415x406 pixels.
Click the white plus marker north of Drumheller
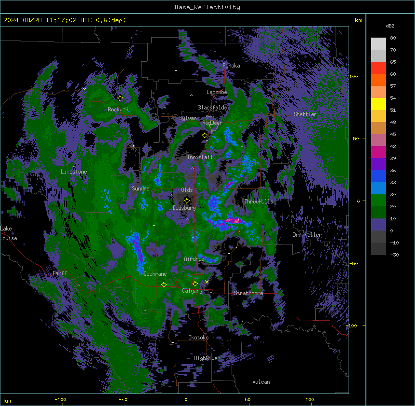coord(295,181)
